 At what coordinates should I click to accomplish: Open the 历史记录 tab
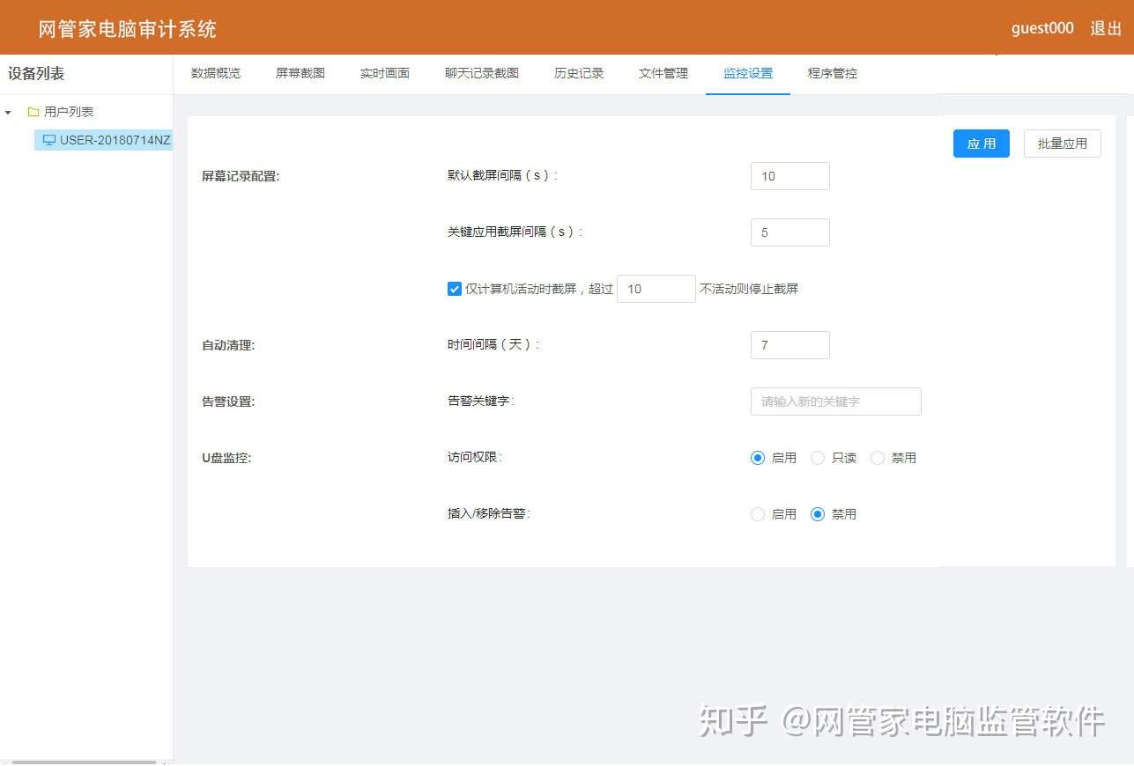(579, 73)
